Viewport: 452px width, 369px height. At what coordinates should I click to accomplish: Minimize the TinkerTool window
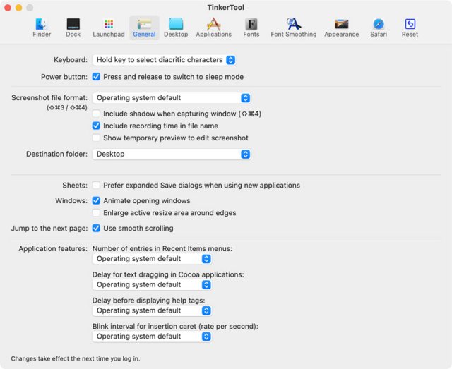point(19,8)
